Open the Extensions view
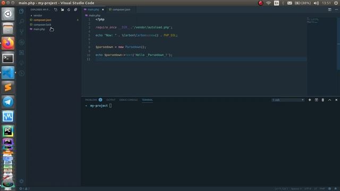Image resolution: width=340 pixels, height=191 pixels. [x=21, y=53]
